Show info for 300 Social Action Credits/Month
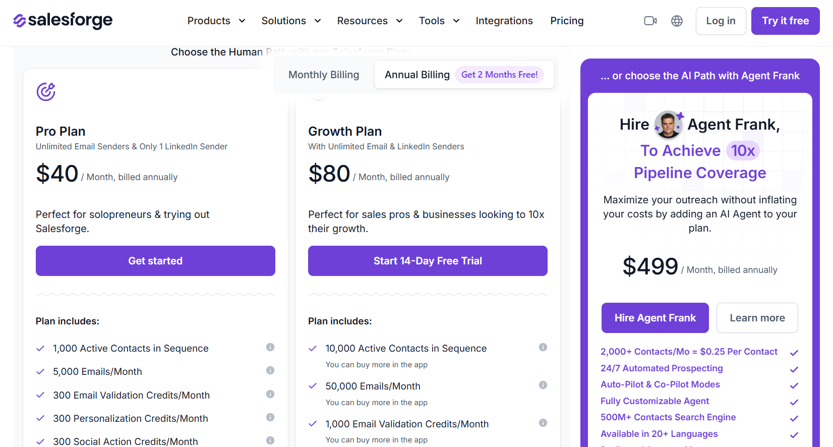 coord(270,440)
